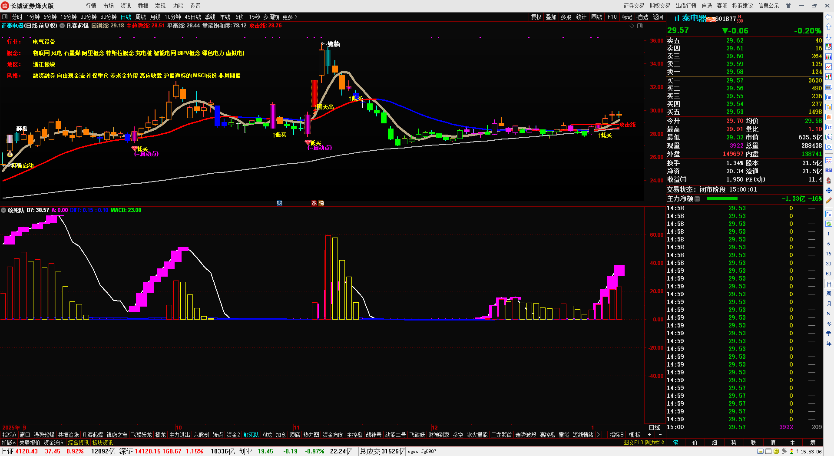Click the 证券交易 button

634,6
